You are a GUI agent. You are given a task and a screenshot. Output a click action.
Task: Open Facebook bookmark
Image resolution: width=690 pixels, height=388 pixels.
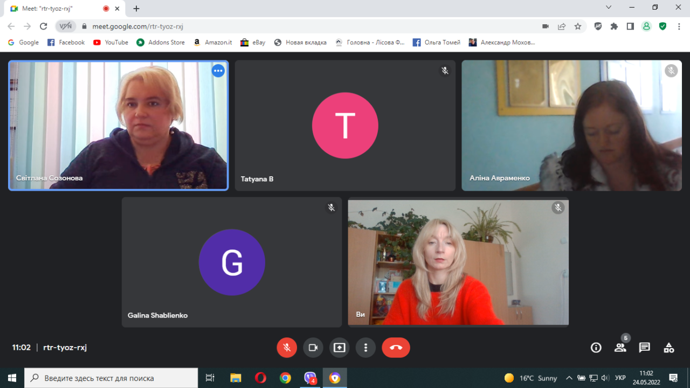tap(66, 43)
